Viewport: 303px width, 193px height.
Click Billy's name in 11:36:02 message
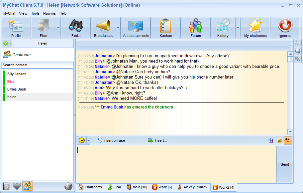[x=98, y=61]
